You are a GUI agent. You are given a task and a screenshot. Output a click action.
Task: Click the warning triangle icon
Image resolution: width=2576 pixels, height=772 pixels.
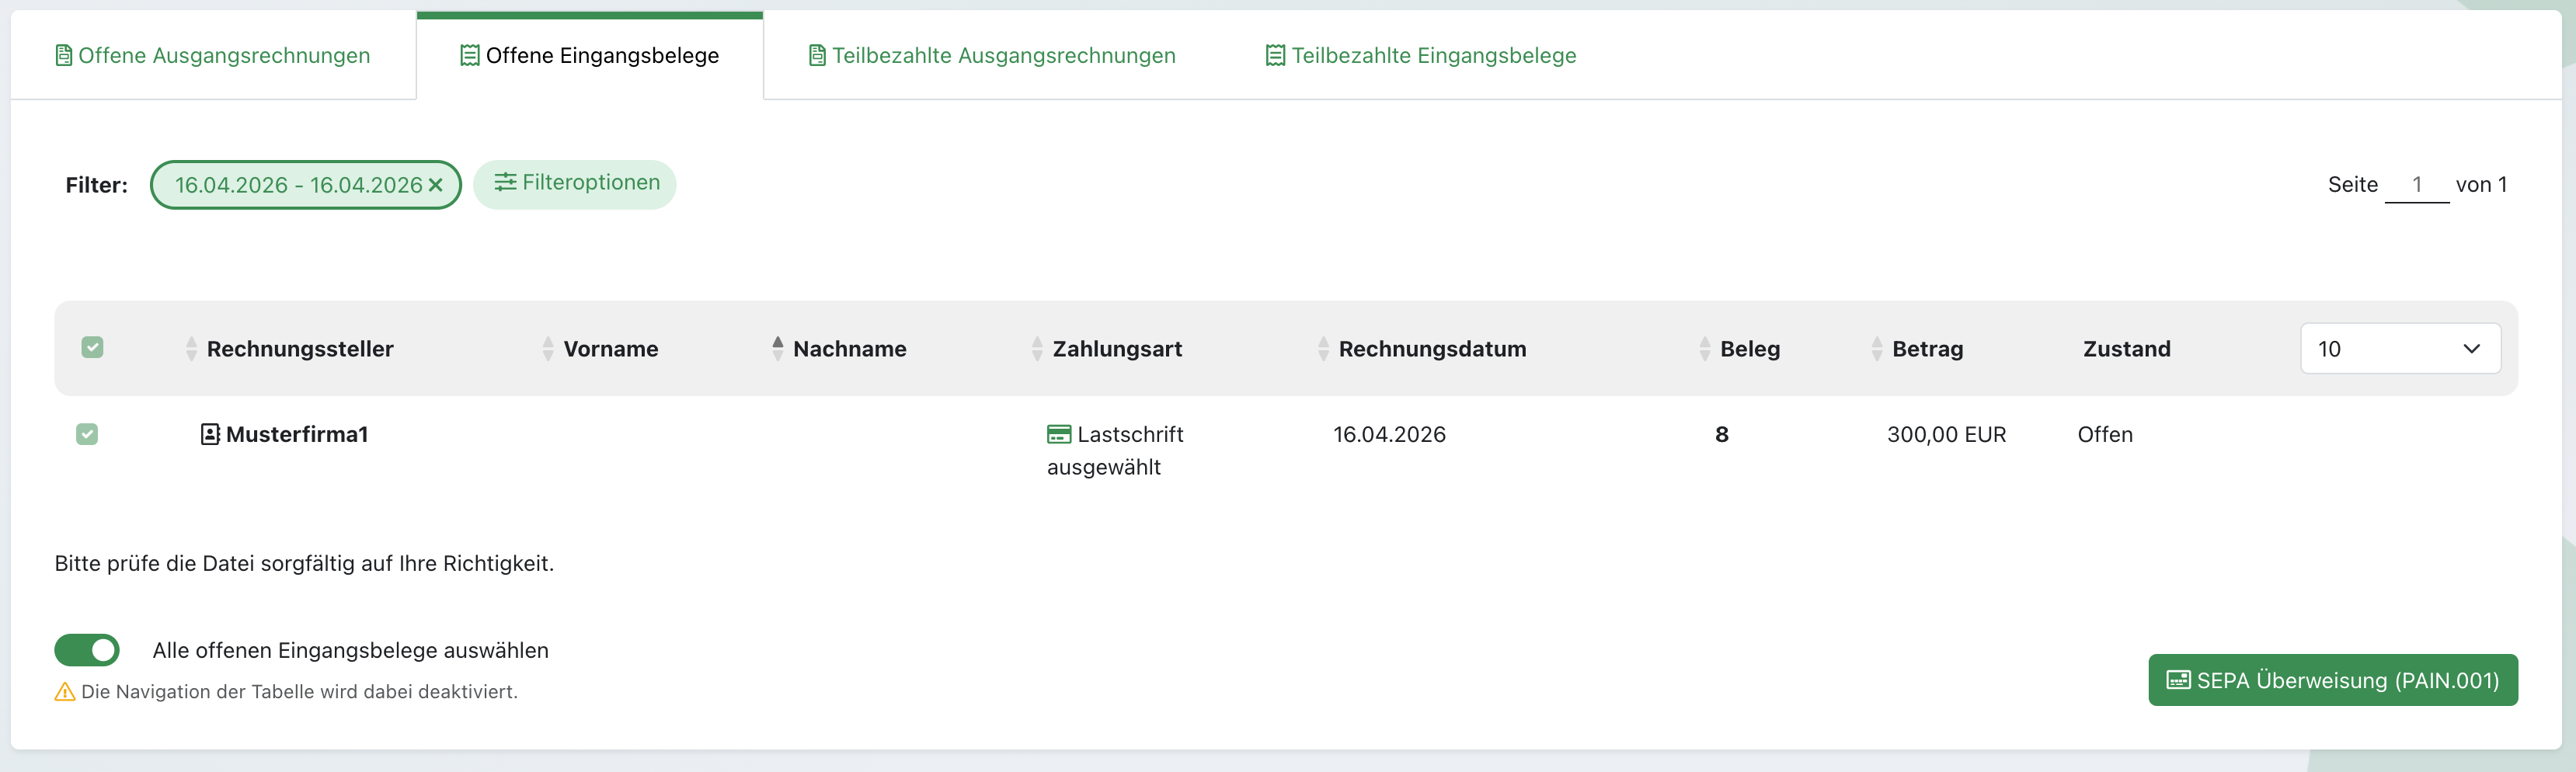[x=65, y=692]
